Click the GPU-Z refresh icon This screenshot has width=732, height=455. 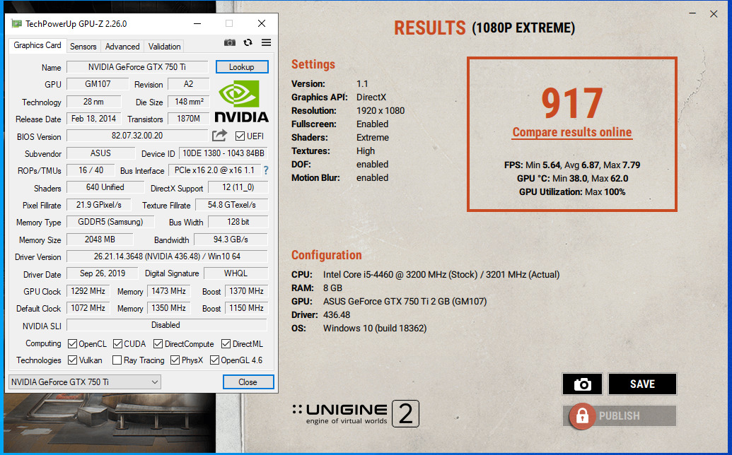248,42
